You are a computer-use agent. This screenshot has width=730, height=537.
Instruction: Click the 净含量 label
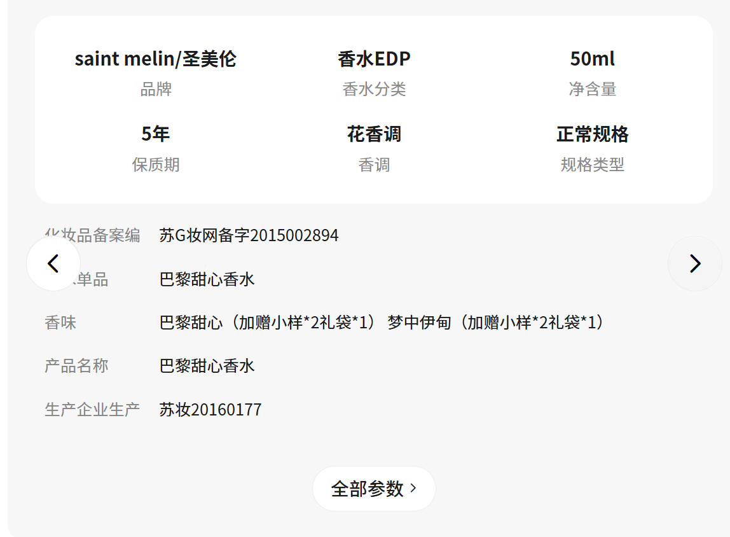point(592,89)
